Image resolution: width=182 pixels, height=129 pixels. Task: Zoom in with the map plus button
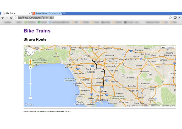click(x=30, y=67)
